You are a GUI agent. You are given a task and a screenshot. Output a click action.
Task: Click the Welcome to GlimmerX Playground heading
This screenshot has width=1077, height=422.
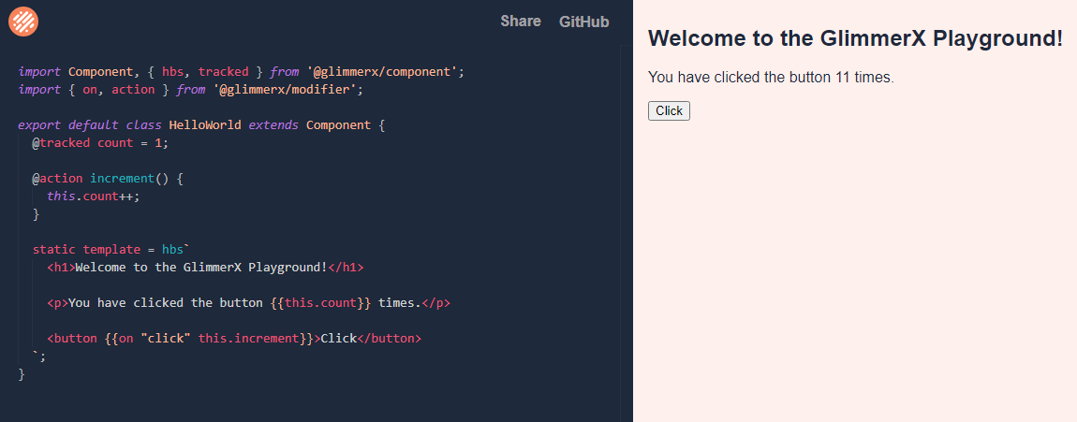855,39
